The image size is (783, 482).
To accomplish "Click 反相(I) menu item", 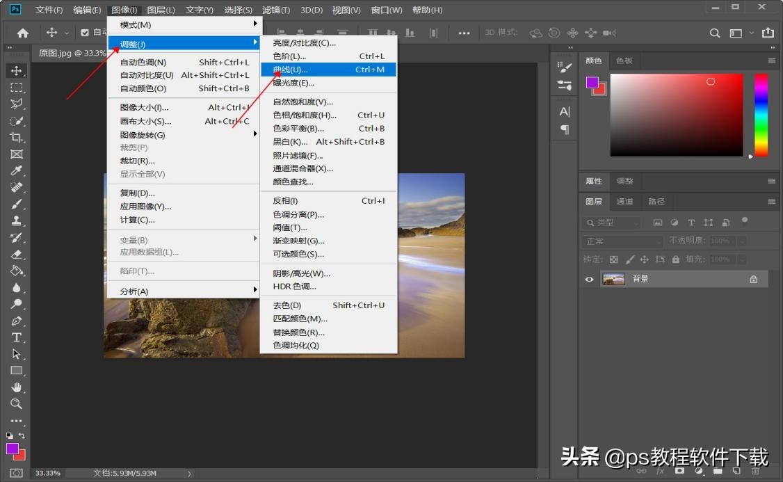I will click(x=329, y=201).
